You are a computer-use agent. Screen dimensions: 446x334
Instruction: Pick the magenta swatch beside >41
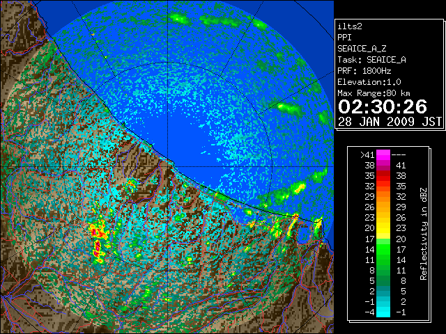click(x=383, y=155)
